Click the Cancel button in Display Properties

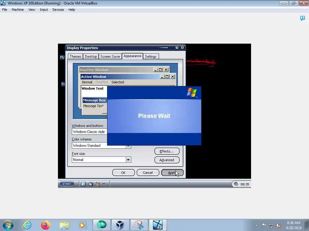coord(148,173)
